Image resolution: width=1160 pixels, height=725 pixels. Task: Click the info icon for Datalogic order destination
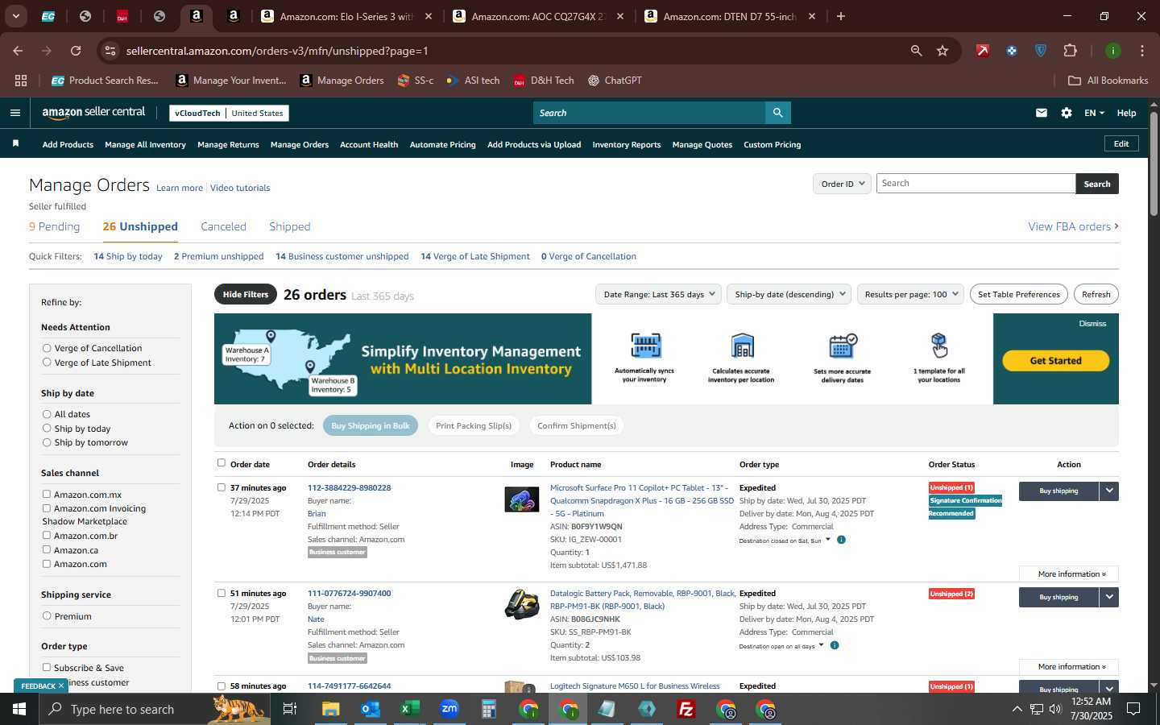click(835, 645)
